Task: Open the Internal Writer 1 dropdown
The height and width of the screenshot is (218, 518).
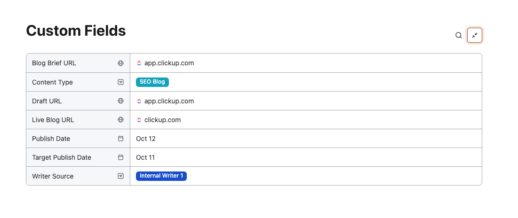Action: click(161, 176)
